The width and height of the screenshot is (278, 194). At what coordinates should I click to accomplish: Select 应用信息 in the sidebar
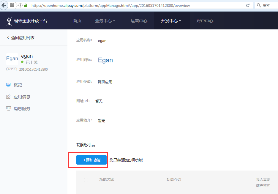22,97
